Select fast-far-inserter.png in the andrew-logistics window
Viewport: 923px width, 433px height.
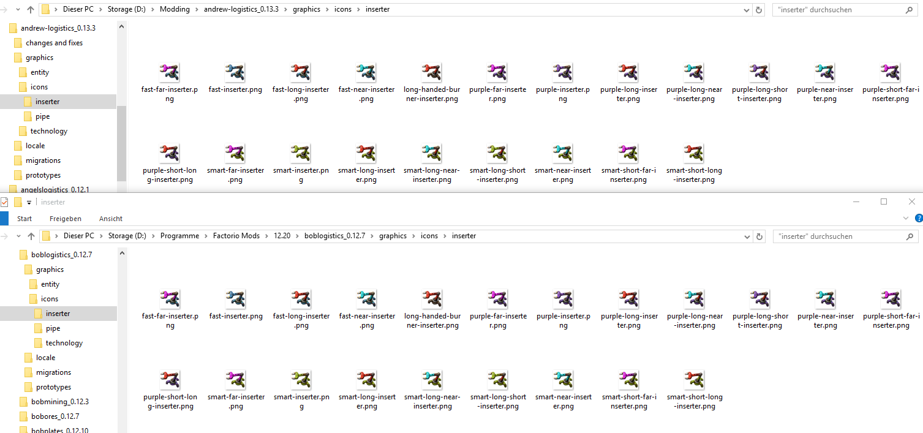[x=170, y=83]
